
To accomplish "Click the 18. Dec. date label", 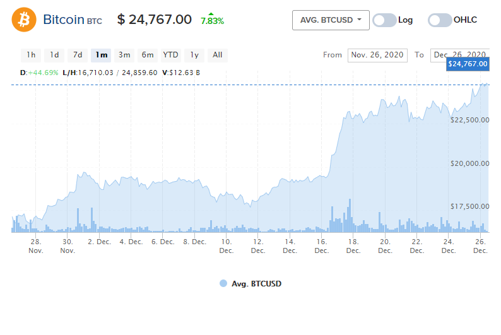I will click(353, 246).
